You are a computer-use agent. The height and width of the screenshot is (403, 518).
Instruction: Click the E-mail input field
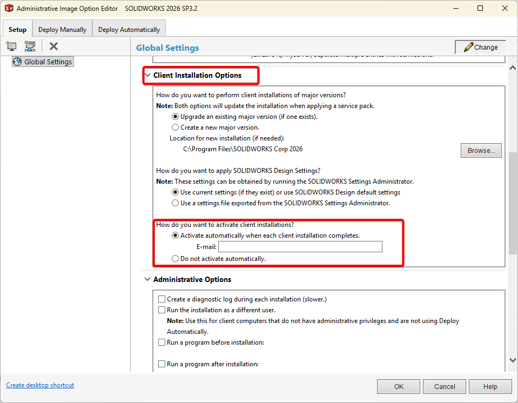click(x=300, y=247)
